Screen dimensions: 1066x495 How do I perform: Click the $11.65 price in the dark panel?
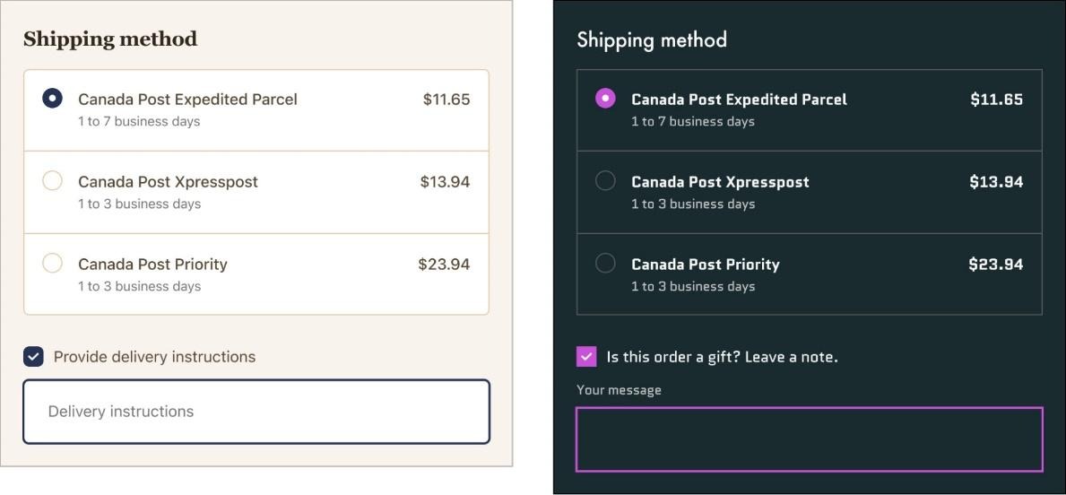click(x=996, y=100)
